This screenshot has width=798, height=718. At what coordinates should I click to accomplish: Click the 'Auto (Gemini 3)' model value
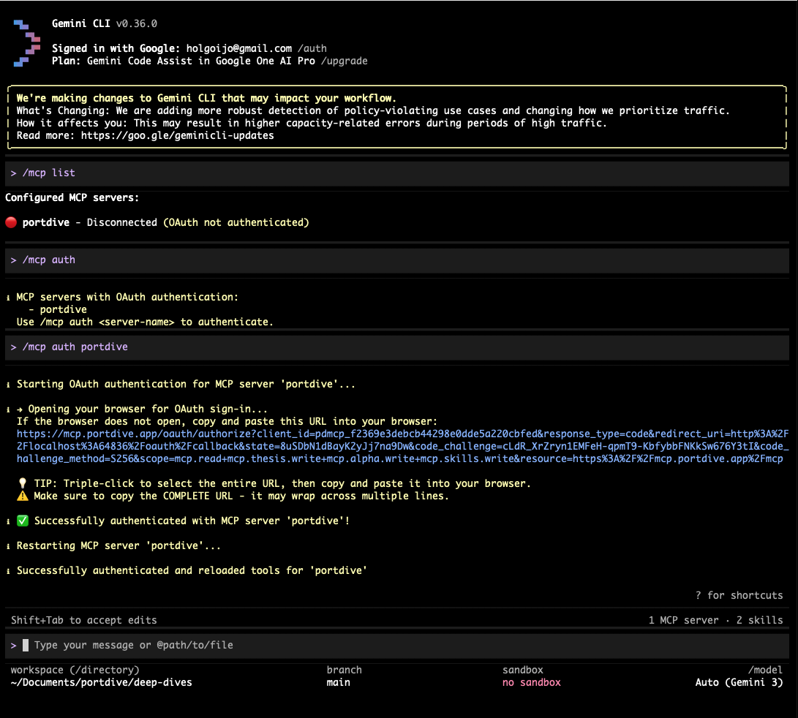[x=739, y=682]
